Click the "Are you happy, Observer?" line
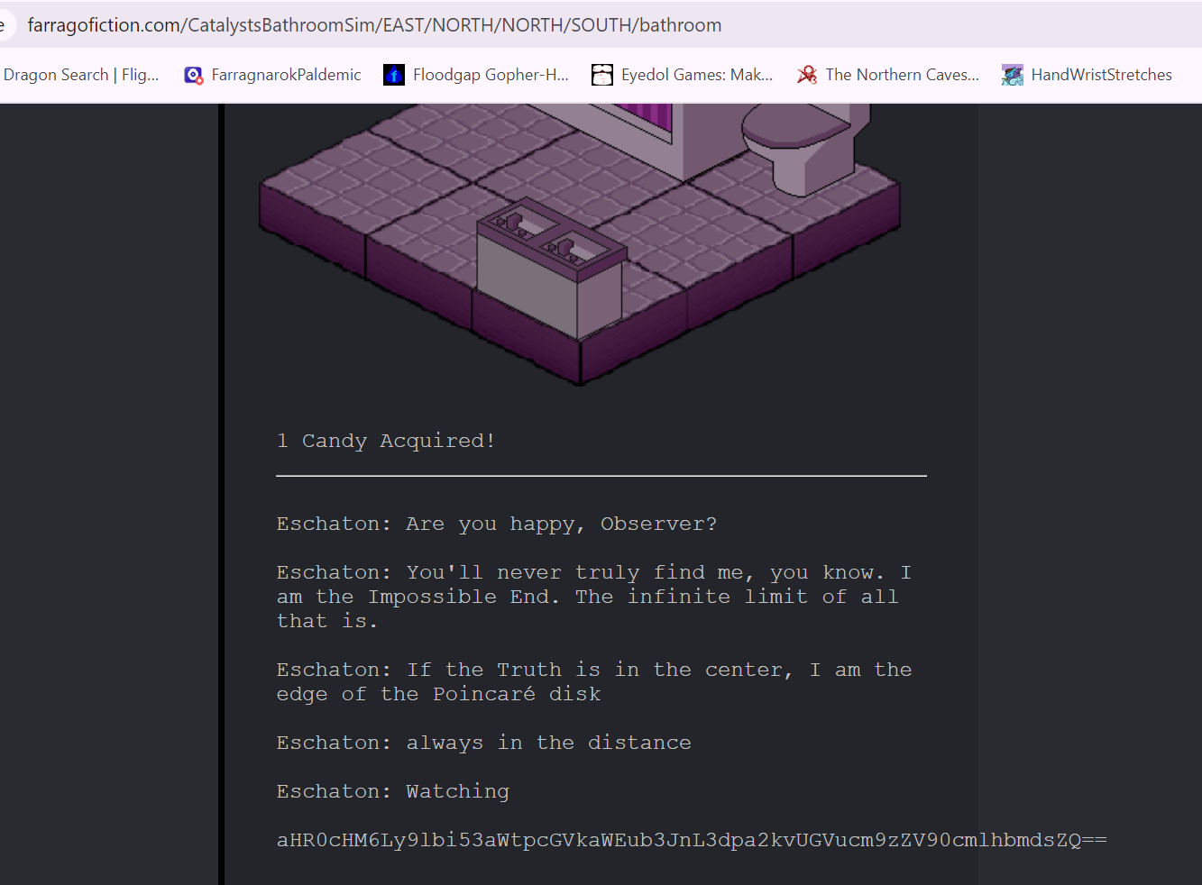Viewport: 1202px width, 885px height. click(497, 524)
